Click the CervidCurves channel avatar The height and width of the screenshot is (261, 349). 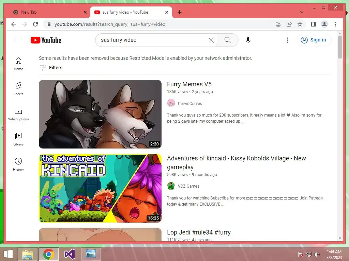pos(171,103)
